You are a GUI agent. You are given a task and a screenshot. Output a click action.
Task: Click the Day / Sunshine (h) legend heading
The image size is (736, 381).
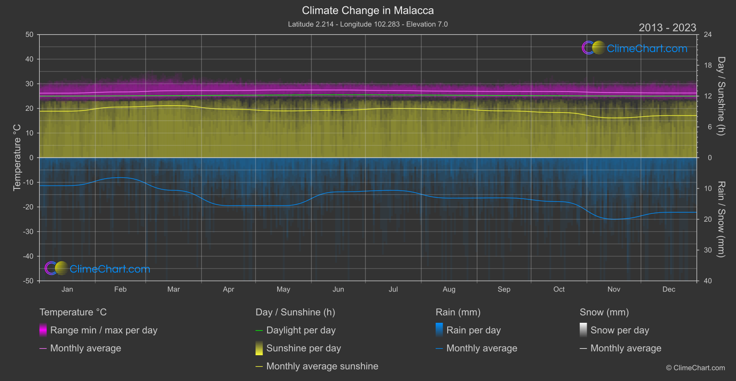(295, 312)
